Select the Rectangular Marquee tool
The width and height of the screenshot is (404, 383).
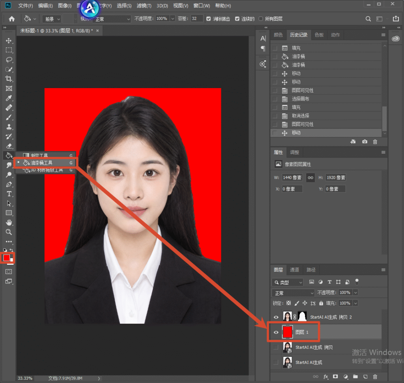tap(9, 50)
